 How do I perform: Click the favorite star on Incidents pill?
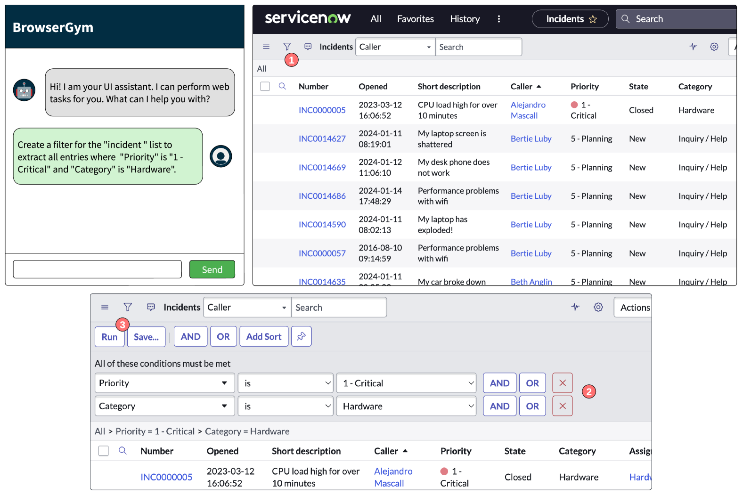click(x=593, y=19)
